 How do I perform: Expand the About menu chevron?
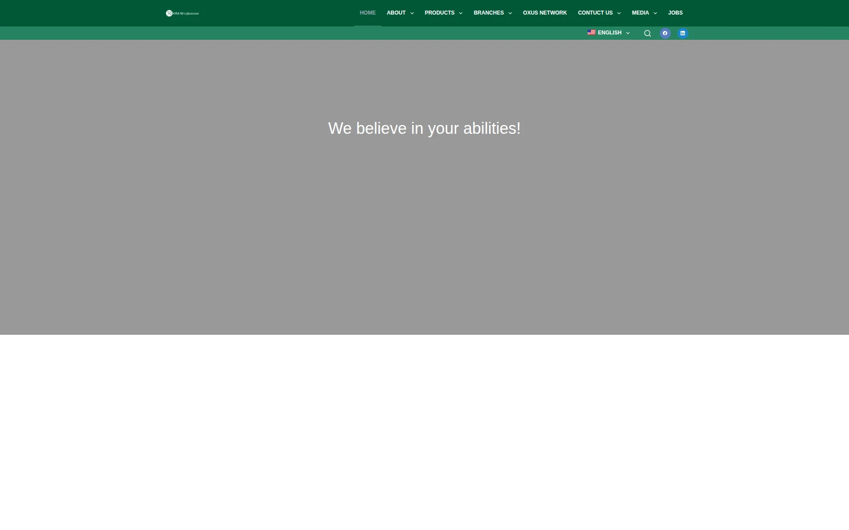(x=412, y=13)
